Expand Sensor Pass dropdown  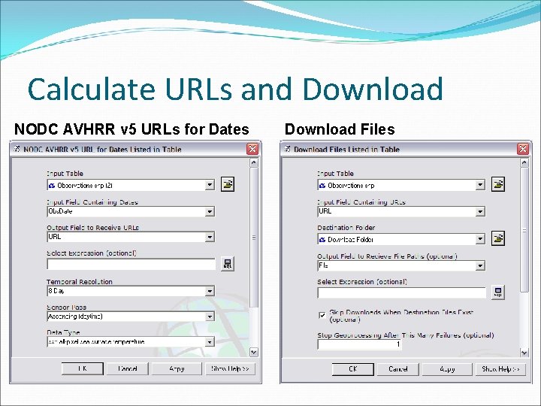(210, 317)
